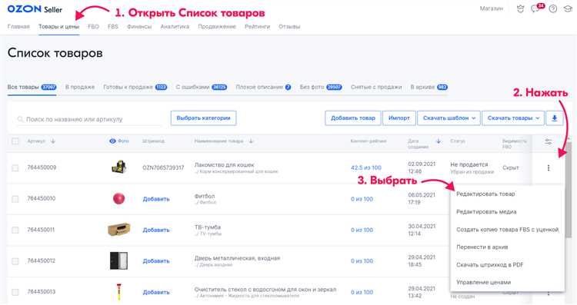Open the OZON Seller logo home
Screen dimensions: 577x305
click(x=35, y=9)
